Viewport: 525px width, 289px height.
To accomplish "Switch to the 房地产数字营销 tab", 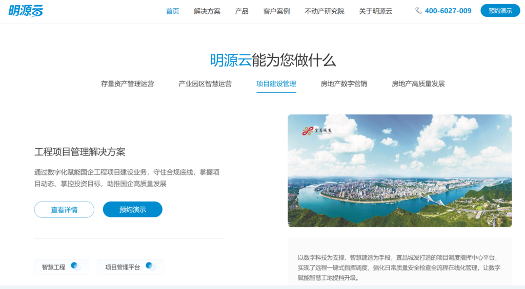I will (344, 84).
